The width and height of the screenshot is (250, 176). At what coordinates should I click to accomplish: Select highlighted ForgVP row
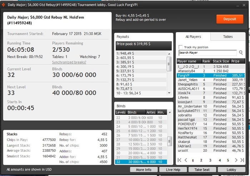pyautogui.click(x=211, y=75)
